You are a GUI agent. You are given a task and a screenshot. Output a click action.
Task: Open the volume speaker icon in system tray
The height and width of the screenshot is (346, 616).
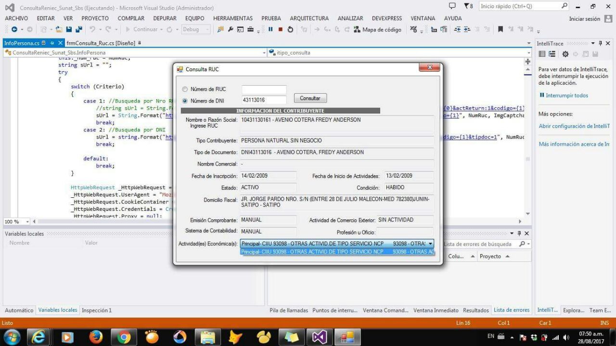(566, 337)
